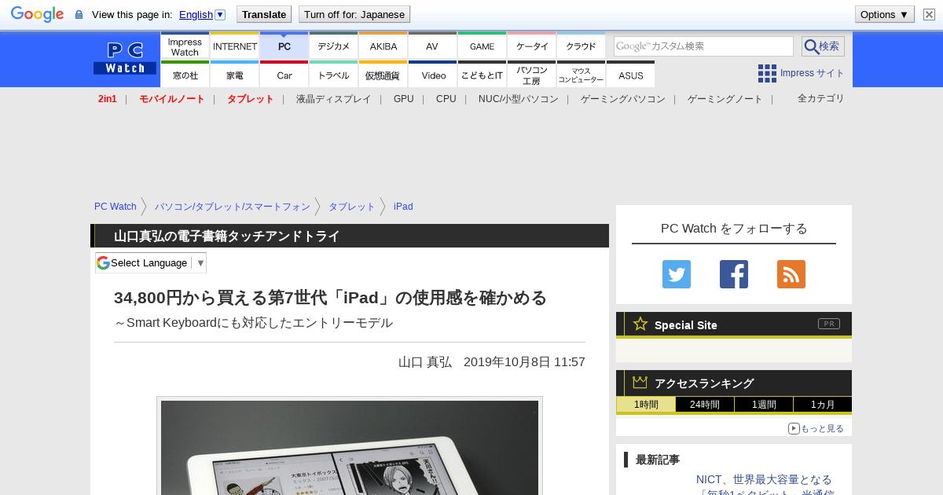The width and height of the screenshot is (943, 495).
Task: Open the AV Watch tab
Action: coord(432,46)
